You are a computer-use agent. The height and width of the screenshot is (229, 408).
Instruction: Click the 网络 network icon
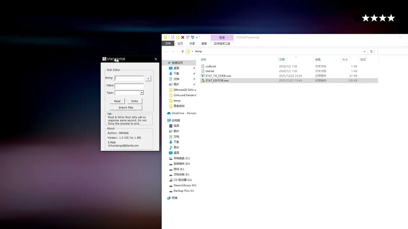pyautogui.click(x=169, y=198)
